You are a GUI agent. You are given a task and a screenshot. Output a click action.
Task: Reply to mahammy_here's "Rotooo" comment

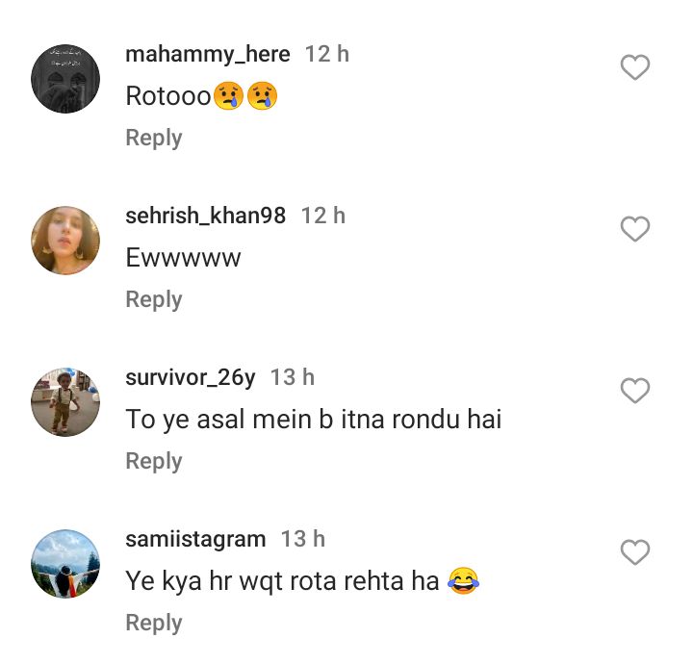[153, 138]
